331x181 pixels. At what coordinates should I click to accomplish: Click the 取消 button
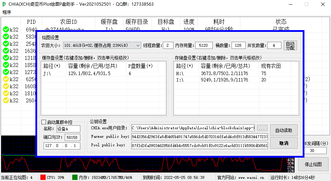pos(284,143)
